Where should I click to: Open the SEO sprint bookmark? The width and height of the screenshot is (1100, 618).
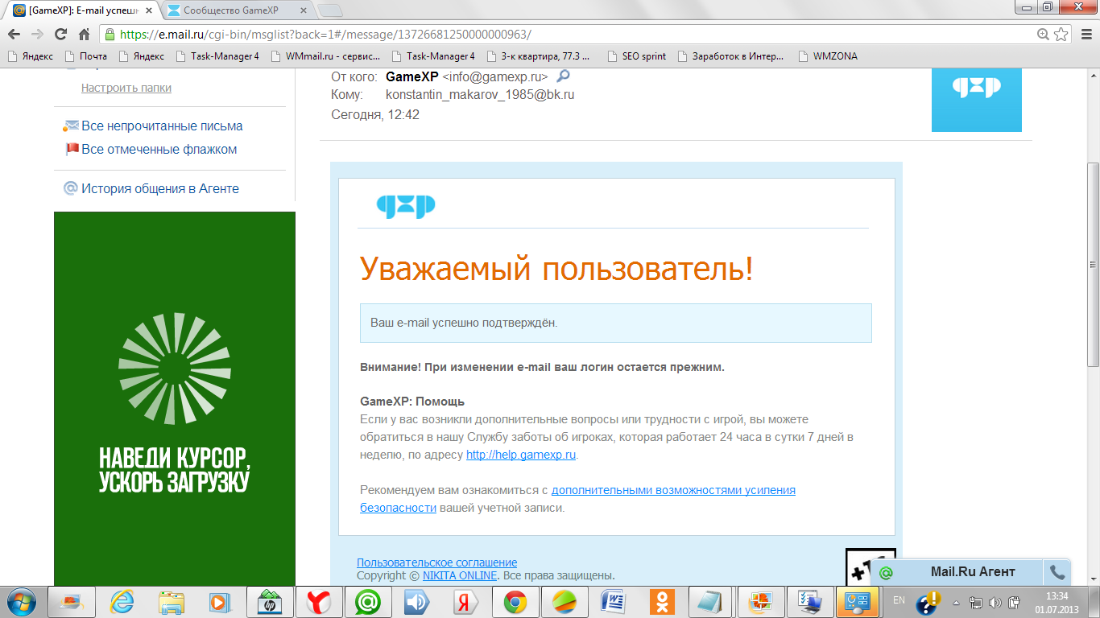pyautogui.click(x=637, y=56)
